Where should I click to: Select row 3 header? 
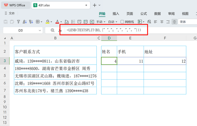click(x=5, y=61)
